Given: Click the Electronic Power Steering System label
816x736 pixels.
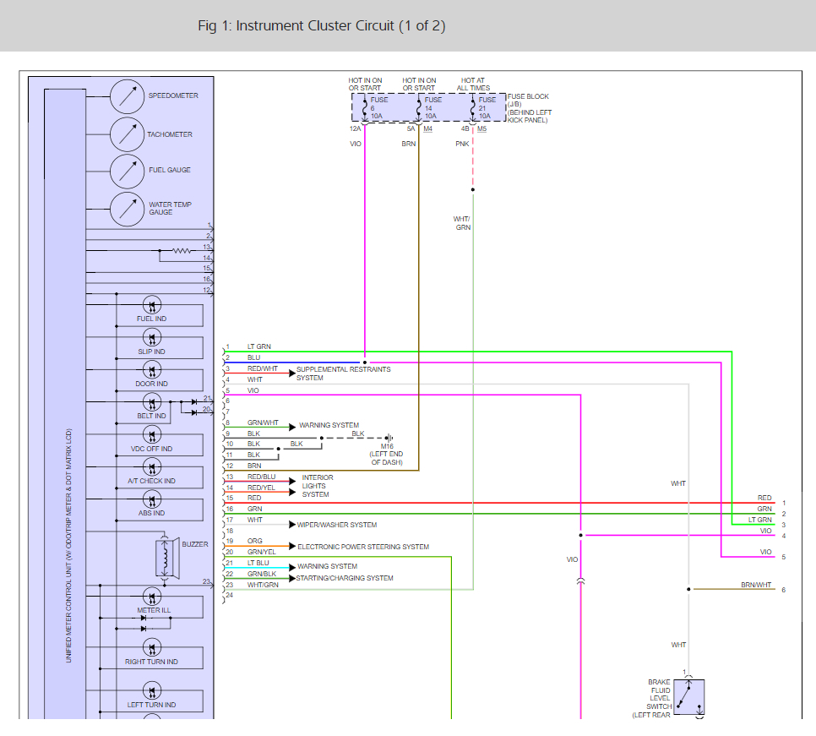Looking at the screenshot, I should pos(363,547).
